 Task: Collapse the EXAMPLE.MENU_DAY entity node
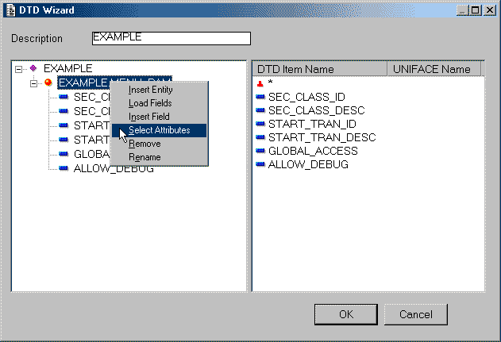[33, 83]
